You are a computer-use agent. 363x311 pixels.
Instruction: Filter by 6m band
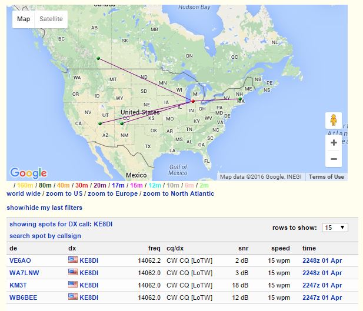click(189, 185)
